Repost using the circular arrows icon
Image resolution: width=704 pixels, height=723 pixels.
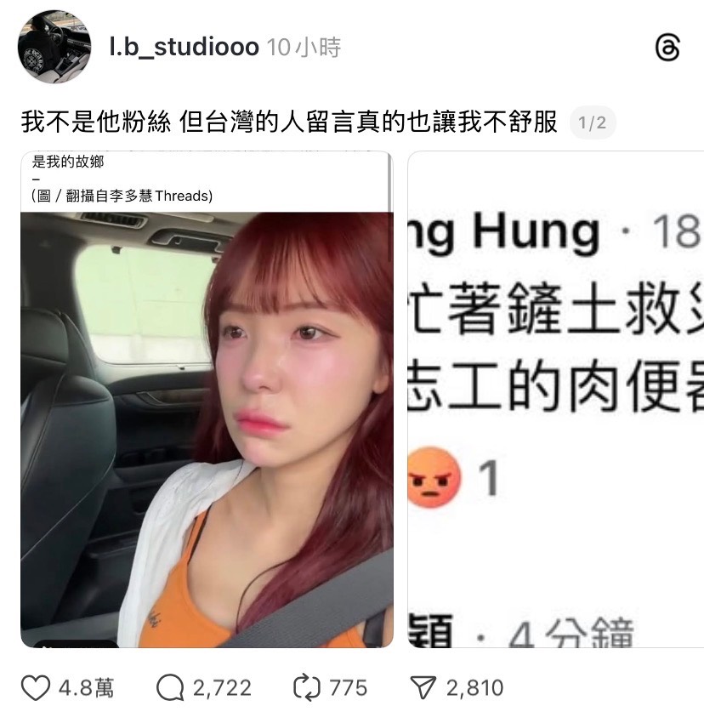point(307,688)
